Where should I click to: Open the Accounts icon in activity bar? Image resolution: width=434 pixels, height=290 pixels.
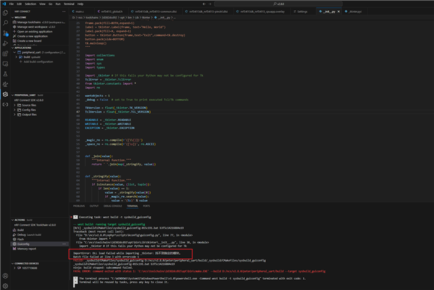point(5,276)
